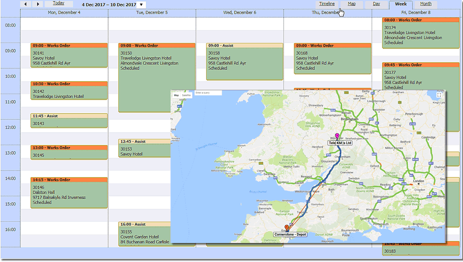The width and height of the screenshot is (463, 262).
Task: Open the Month view
Action: coord(425,4)
